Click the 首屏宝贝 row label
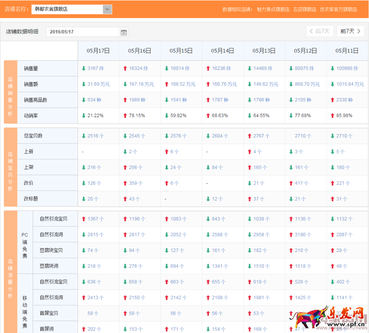 click(x=49, y=313)
